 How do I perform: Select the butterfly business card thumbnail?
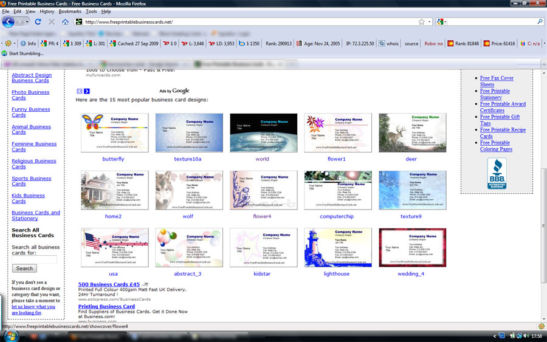pyautogui.click(x=114, y=132)
